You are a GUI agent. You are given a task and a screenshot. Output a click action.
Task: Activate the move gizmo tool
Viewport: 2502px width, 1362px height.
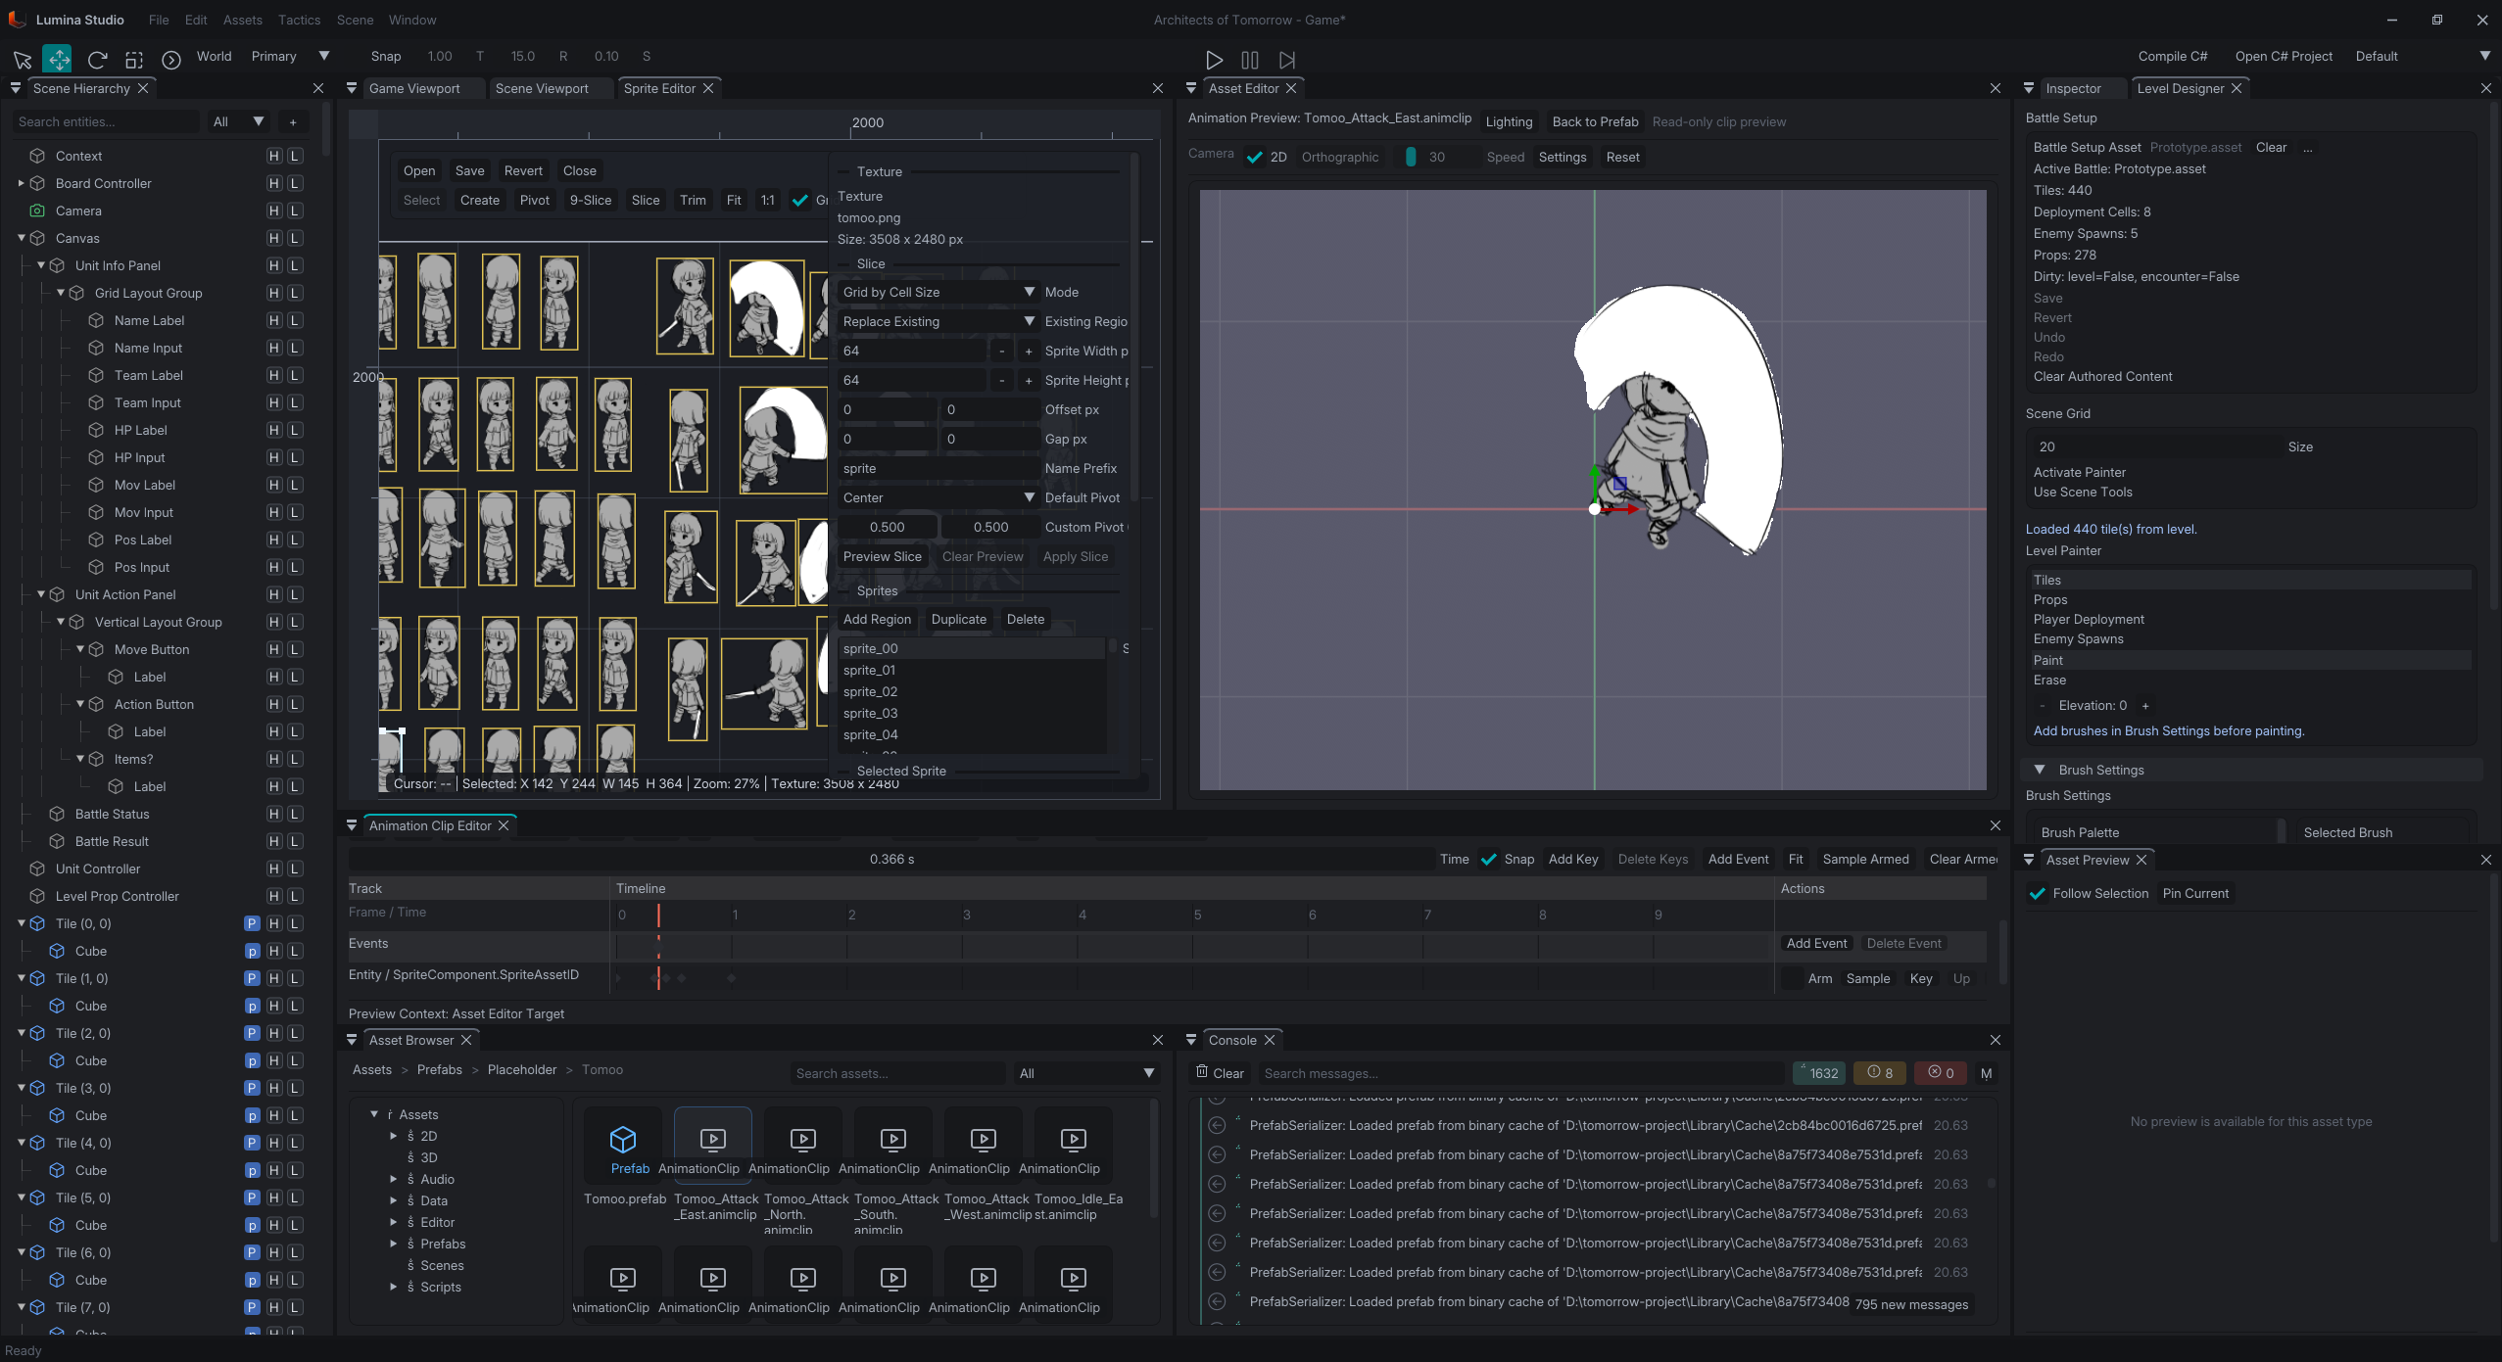pyautogui.click(x=59, y=60)
